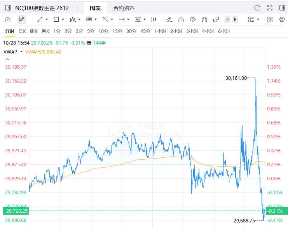Select the 分时 timeframe
Screen dimensions: 288x229
coord(10,31)
